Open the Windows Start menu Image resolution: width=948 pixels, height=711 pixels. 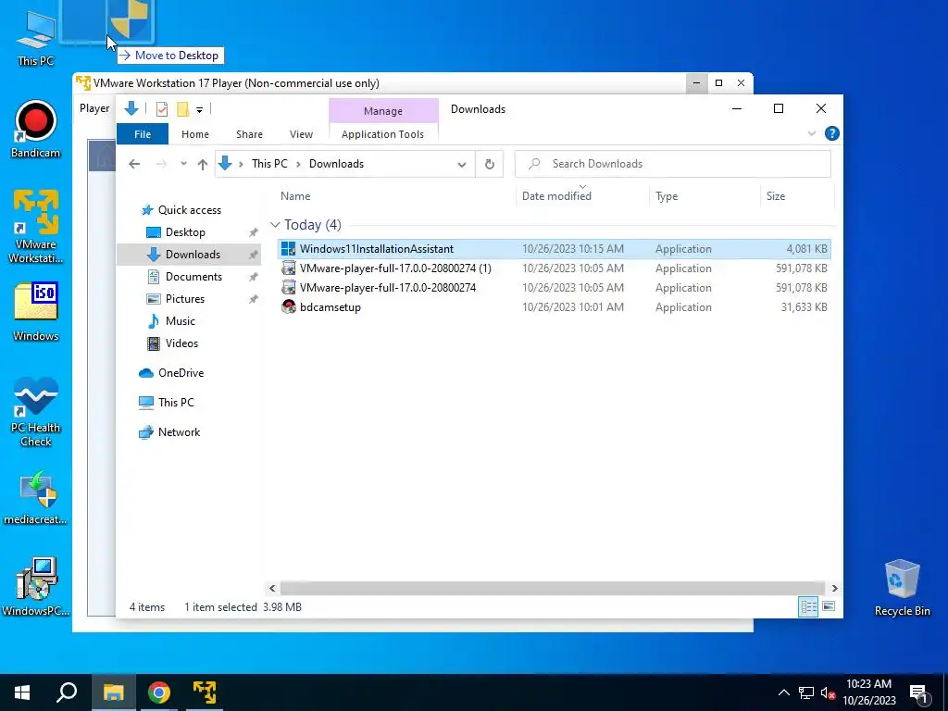[22, 692]
